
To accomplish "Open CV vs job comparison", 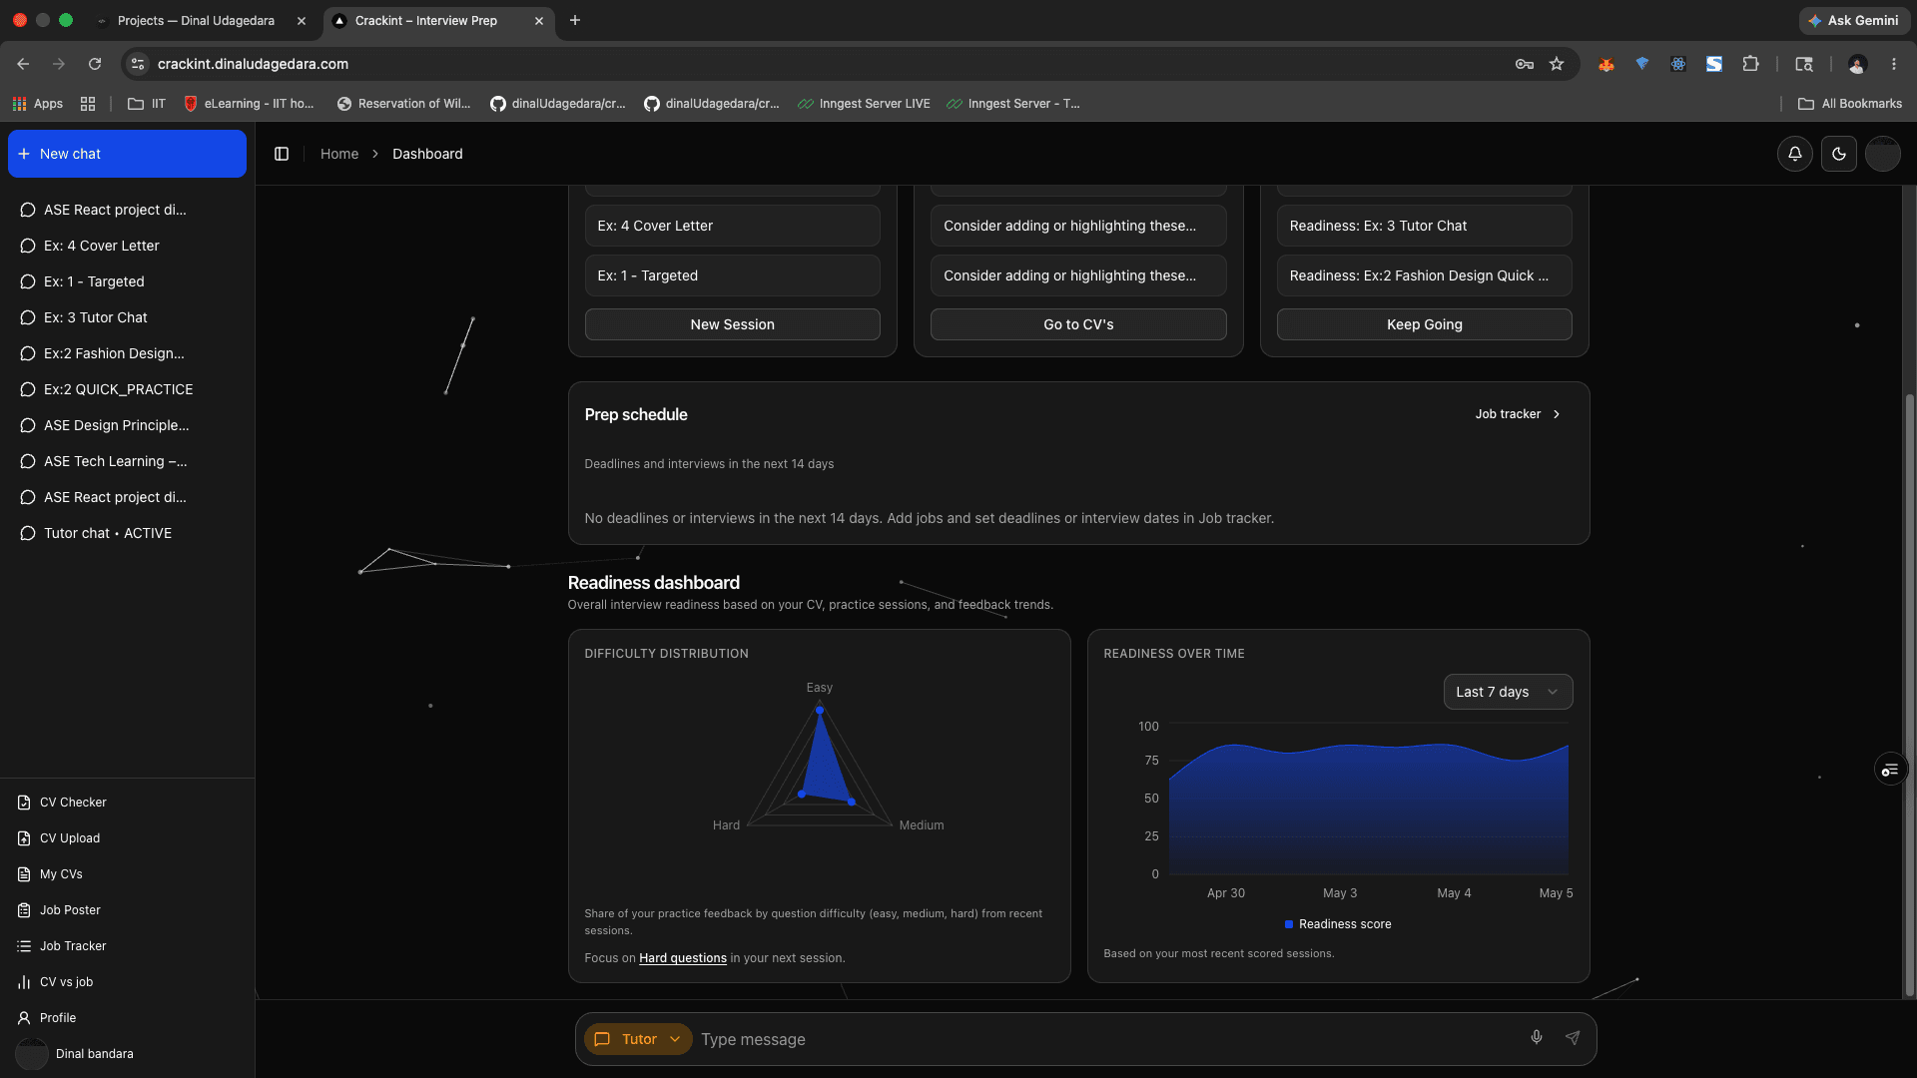I will (x=127, y=982).
